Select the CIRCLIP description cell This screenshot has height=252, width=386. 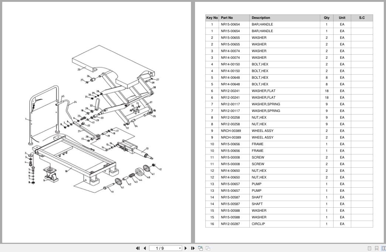[x=285, y=224]
